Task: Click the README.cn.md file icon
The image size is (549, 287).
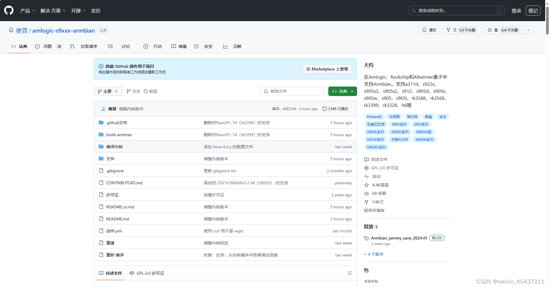Action: click(x=101, y=207)
